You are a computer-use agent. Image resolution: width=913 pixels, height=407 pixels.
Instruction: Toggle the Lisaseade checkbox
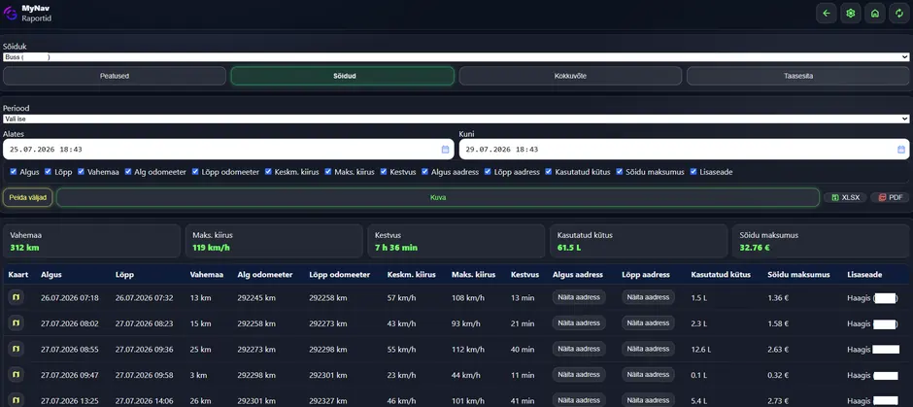693,172
